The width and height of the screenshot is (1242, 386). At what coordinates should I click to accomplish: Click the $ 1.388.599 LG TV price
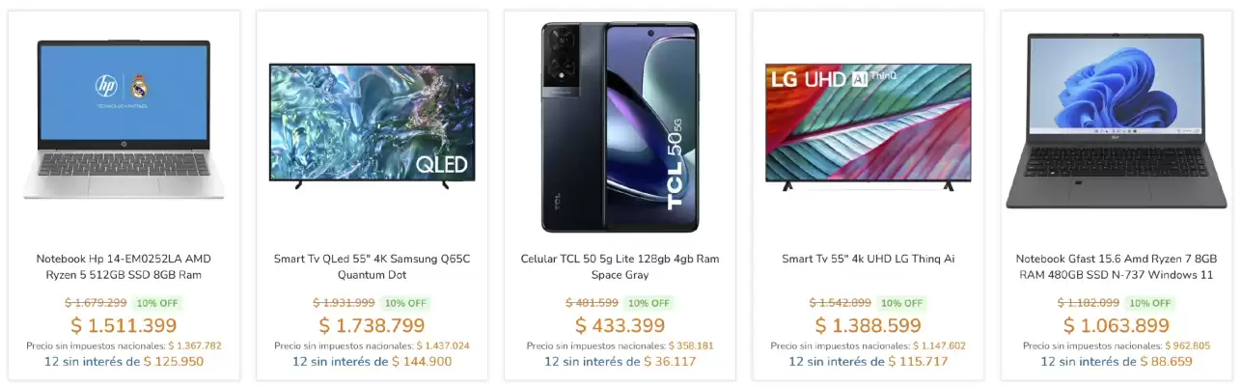click(868, 325)
